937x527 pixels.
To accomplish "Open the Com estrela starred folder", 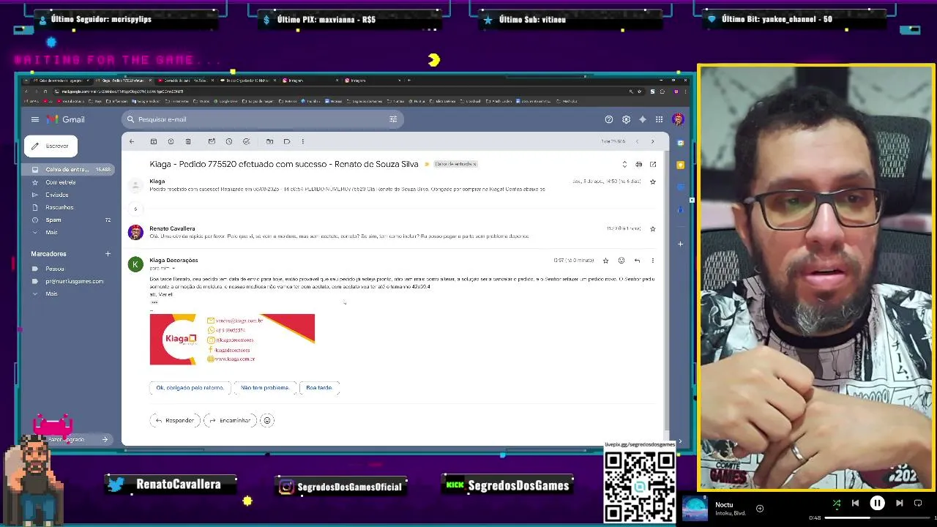I will (60, 182).
